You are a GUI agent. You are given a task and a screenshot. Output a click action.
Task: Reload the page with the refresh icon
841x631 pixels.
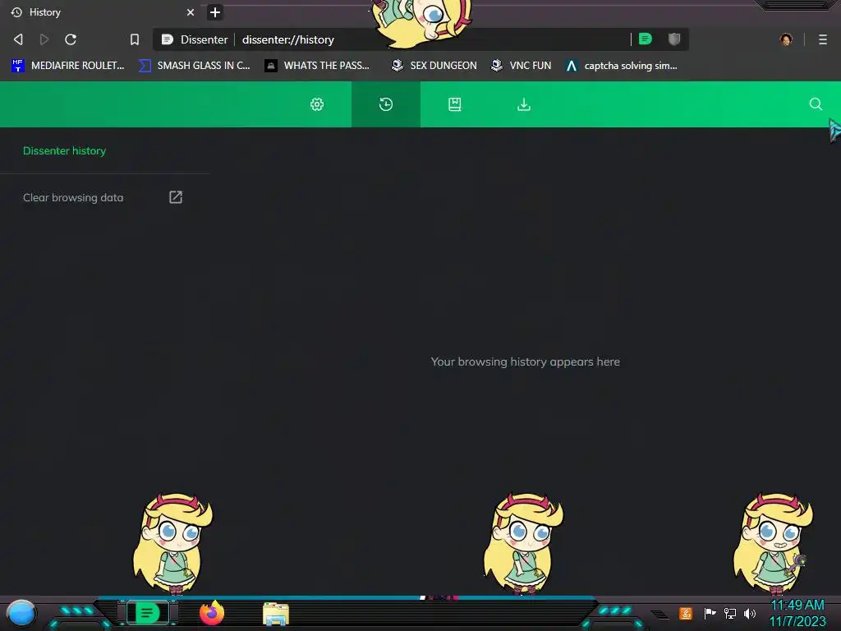click(x=71, y=39)
